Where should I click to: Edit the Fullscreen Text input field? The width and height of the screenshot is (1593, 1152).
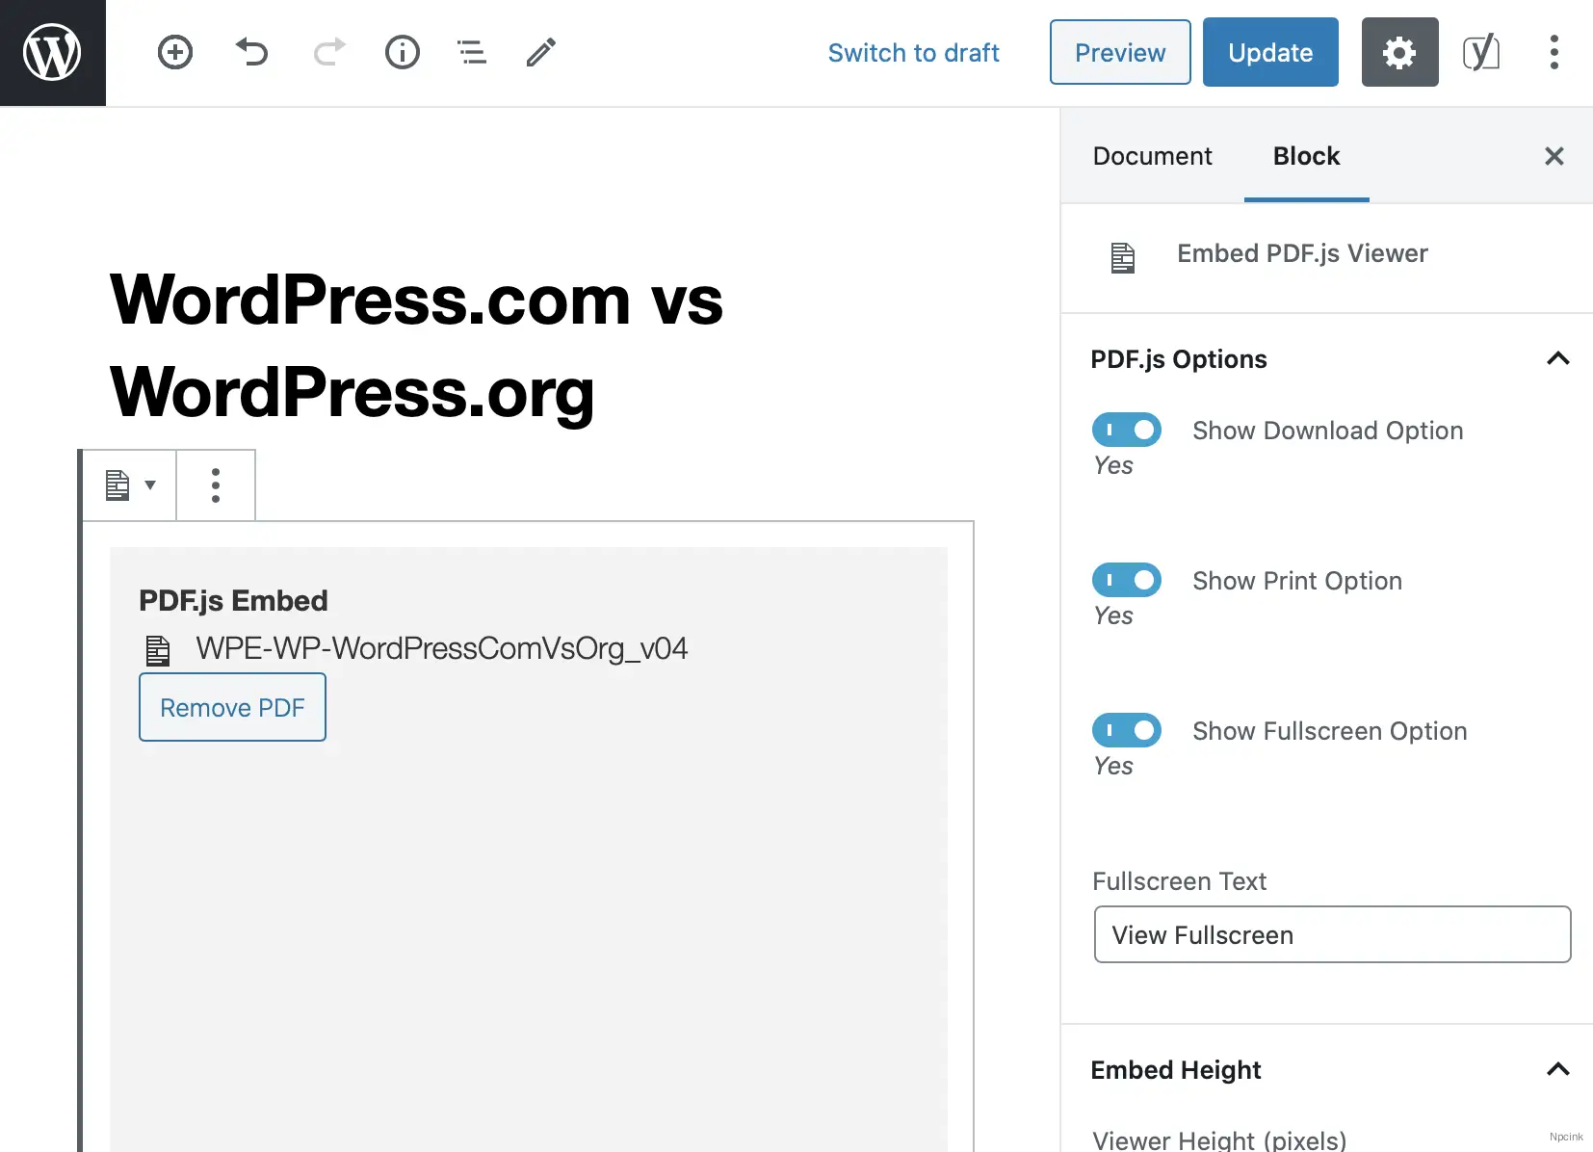[1332, 934]
